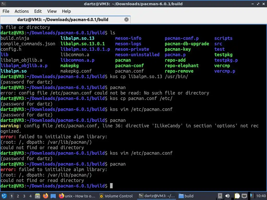Switch to the 'build' file manager window
Screen dimensions: 267x200
pyautogui.click(x=186, y=196)
